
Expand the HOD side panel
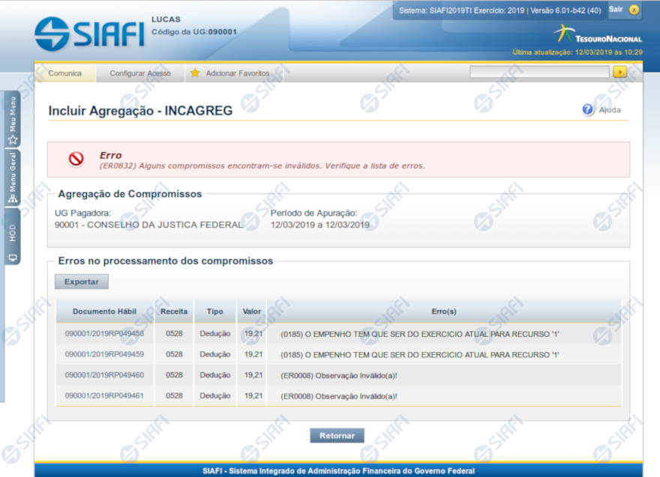point(13,241)
